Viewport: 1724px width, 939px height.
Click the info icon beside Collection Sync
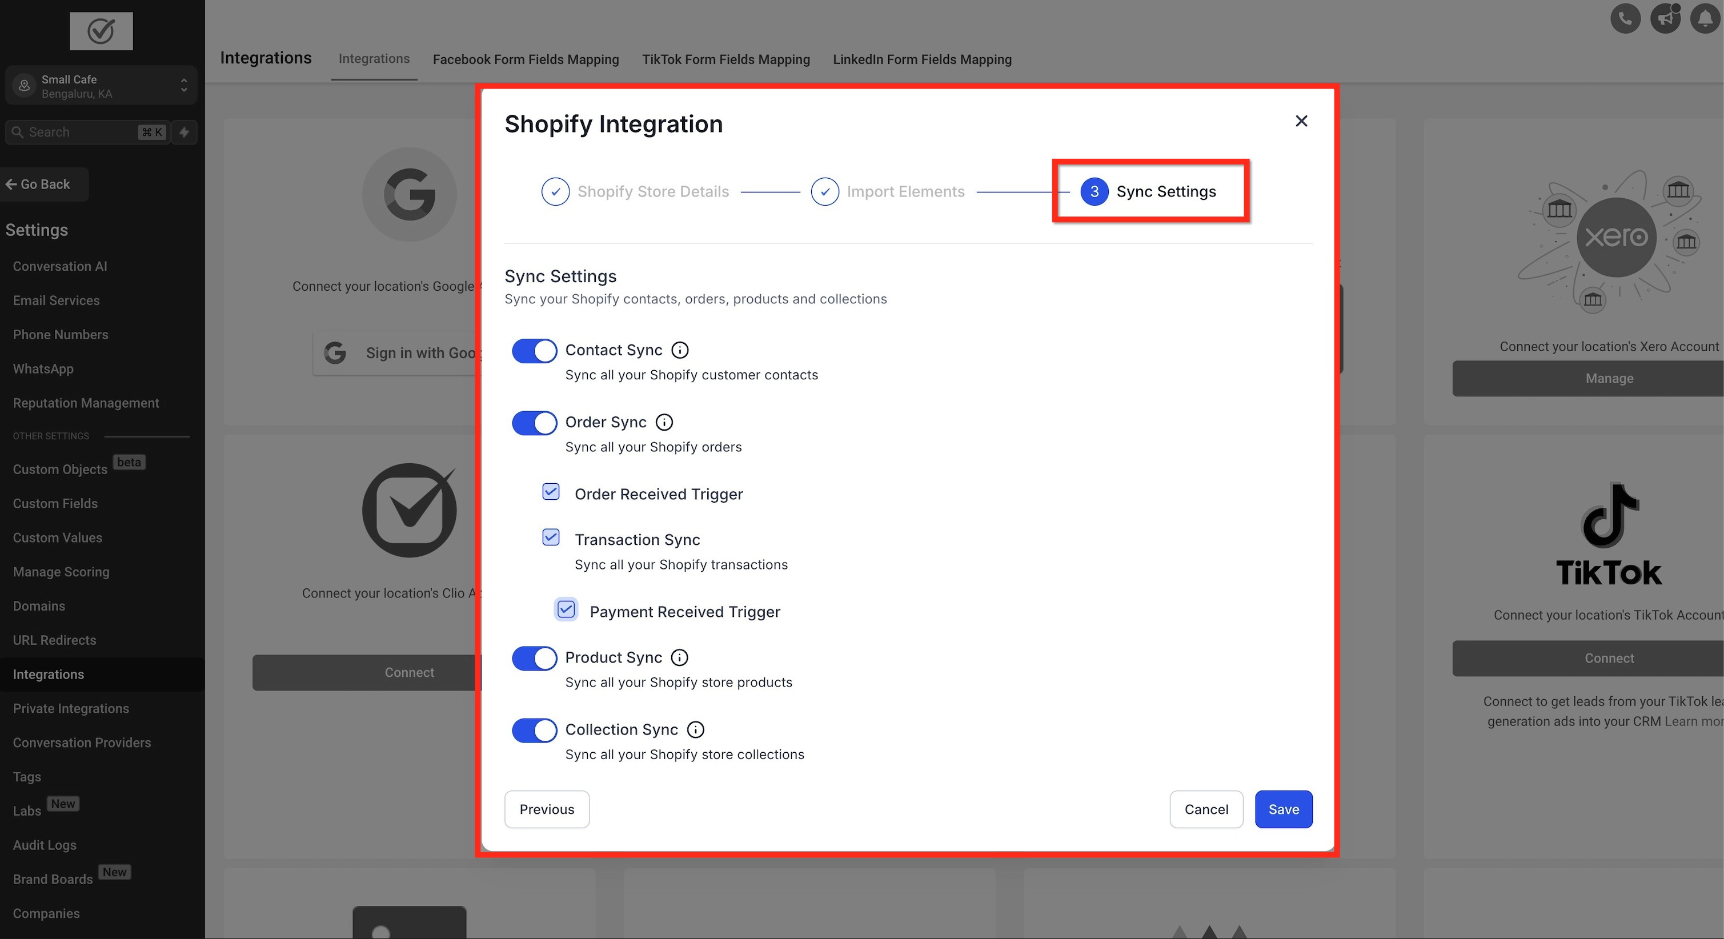click(x=695, y=729)
